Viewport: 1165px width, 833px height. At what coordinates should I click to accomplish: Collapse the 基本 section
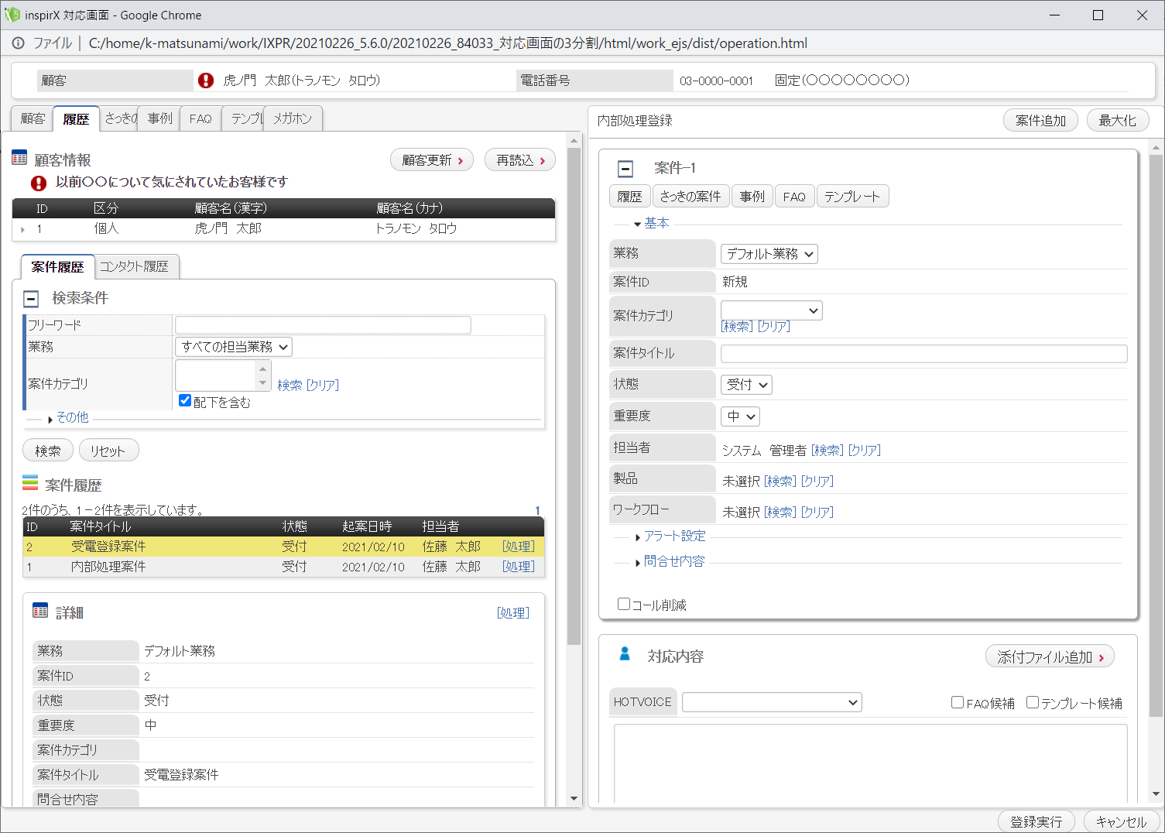[651, 223]
